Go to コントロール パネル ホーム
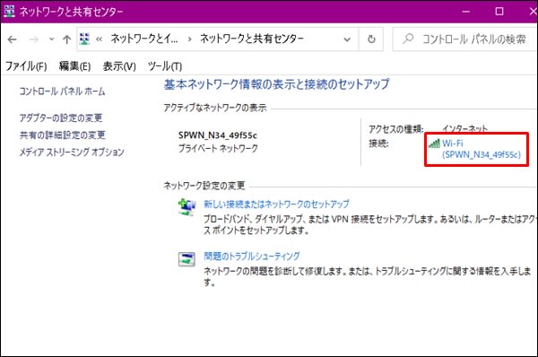 [x=62, y=91]
